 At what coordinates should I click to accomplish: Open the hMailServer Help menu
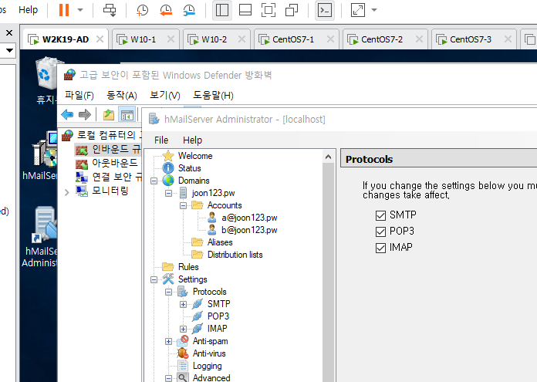192,140
